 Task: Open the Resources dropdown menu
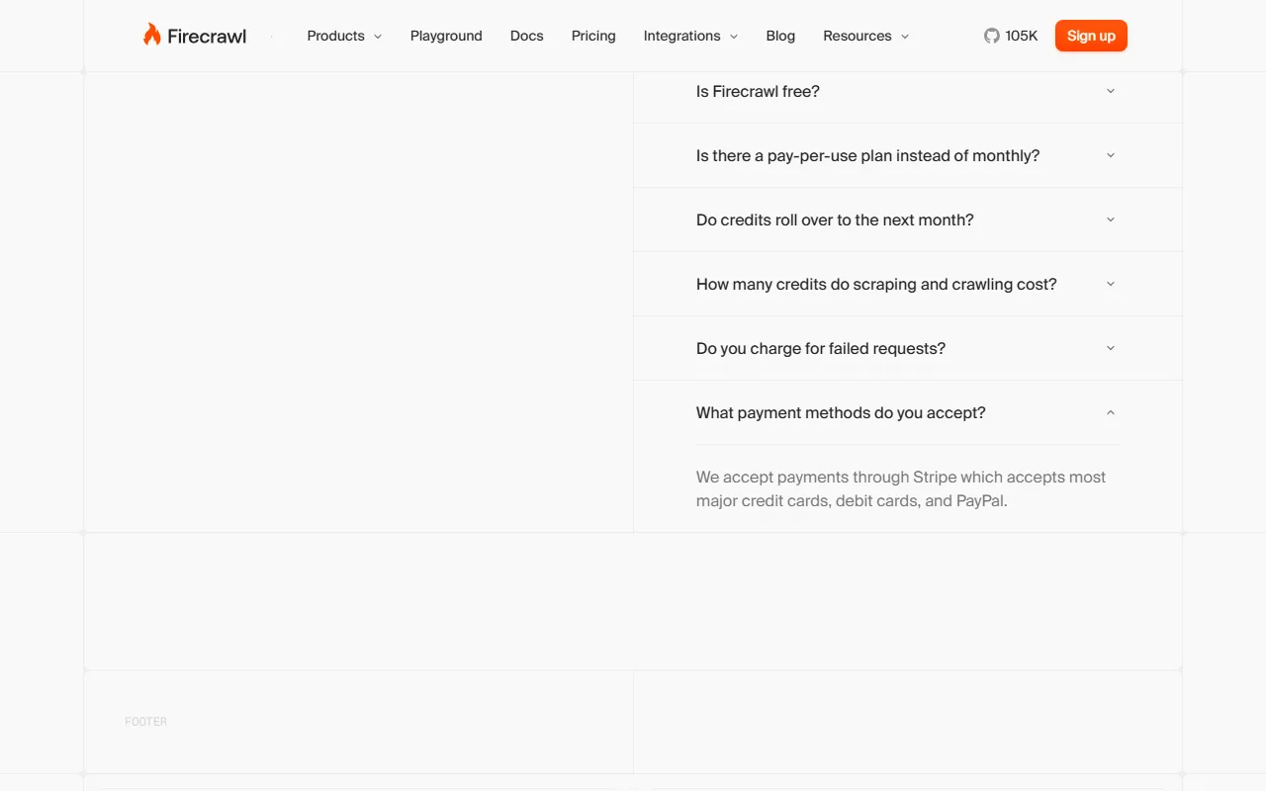click(x=865, y=36)
